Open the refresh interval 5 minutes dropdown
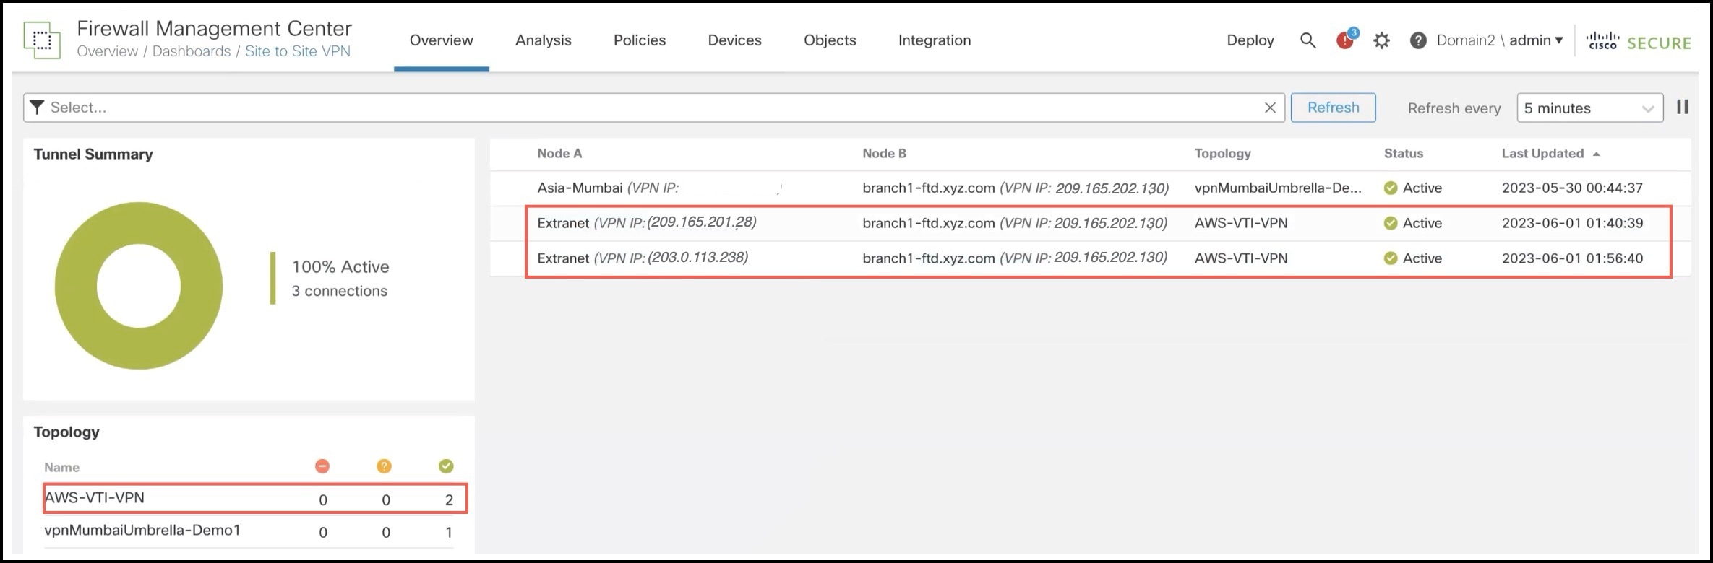Viewport: 1713px width, 563px height. tap(1589, 108)
